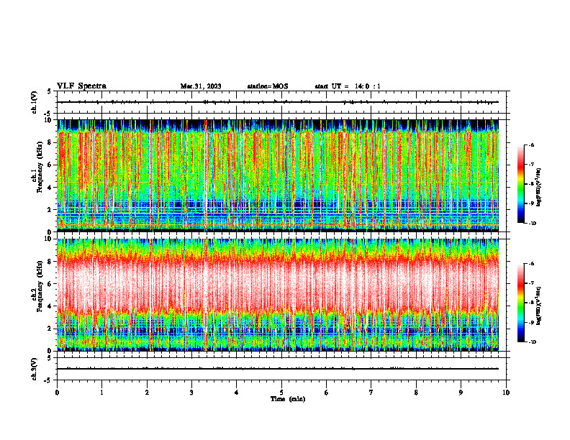Image resolution: width=570 pixels, height=440 pixels.
Task: Select "-9" label on ch.2 color bar
Action: tap(532, 322)
